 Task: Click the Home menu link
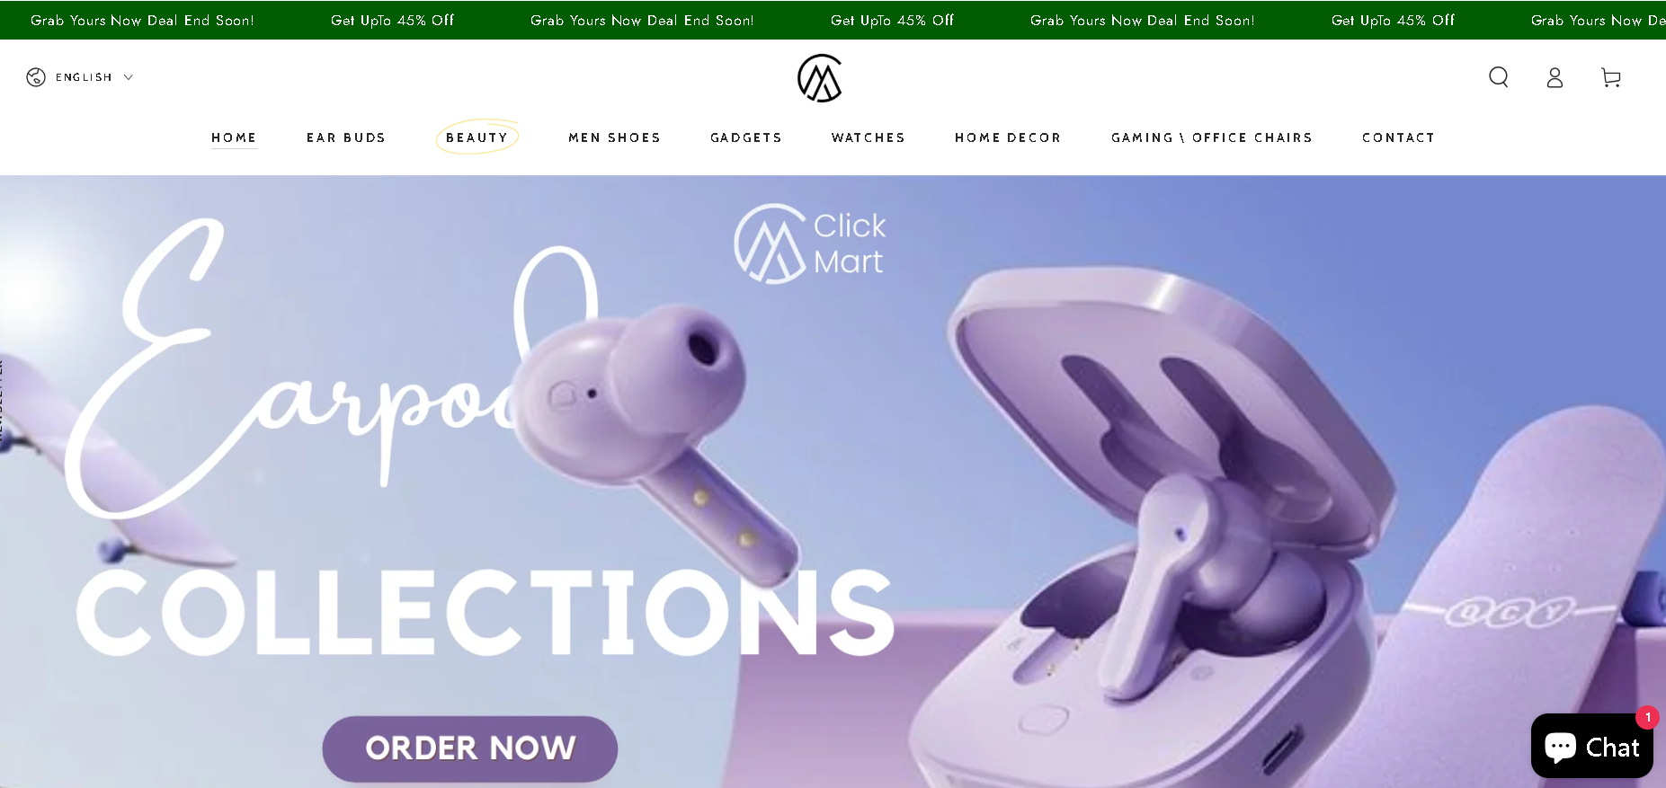tap(234, 137)
